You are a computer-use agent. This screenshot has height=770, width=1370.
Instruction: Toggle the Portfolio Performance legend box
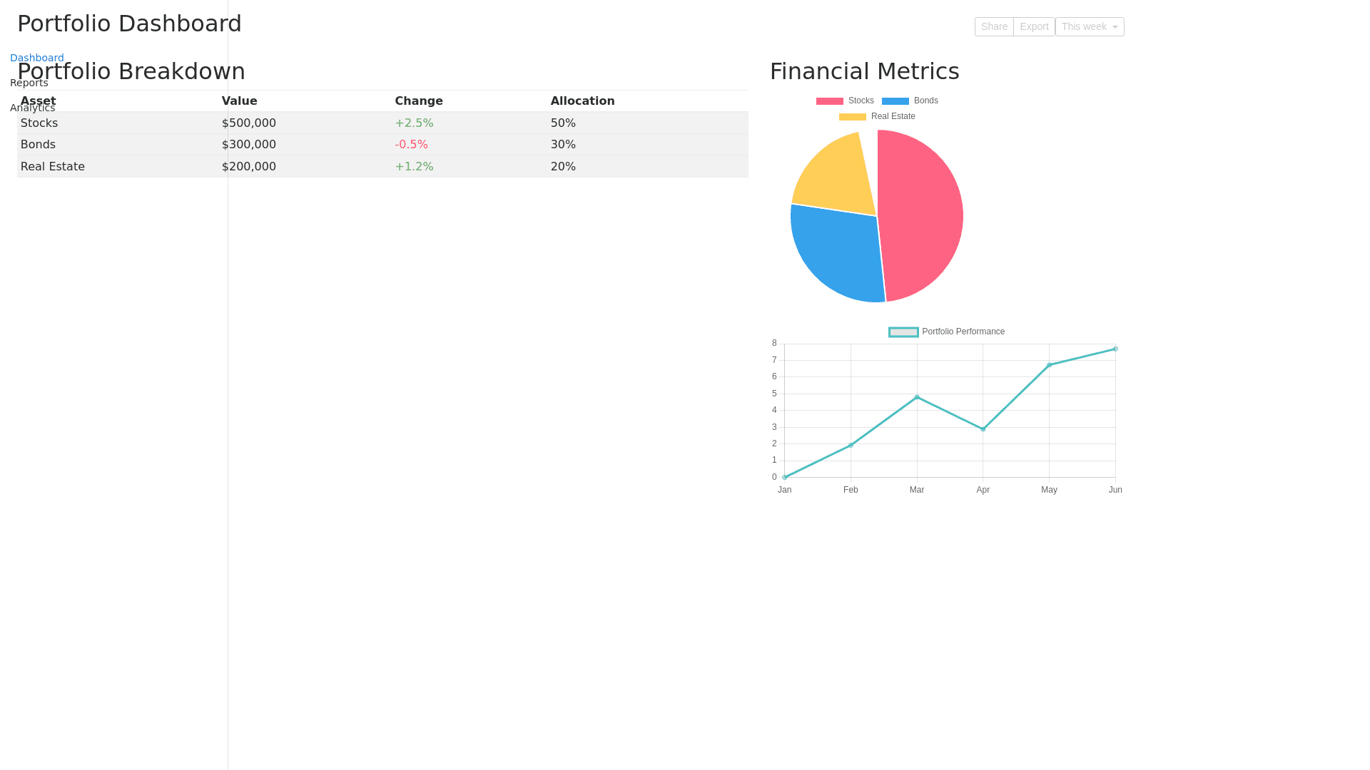(x=903, y=332)
